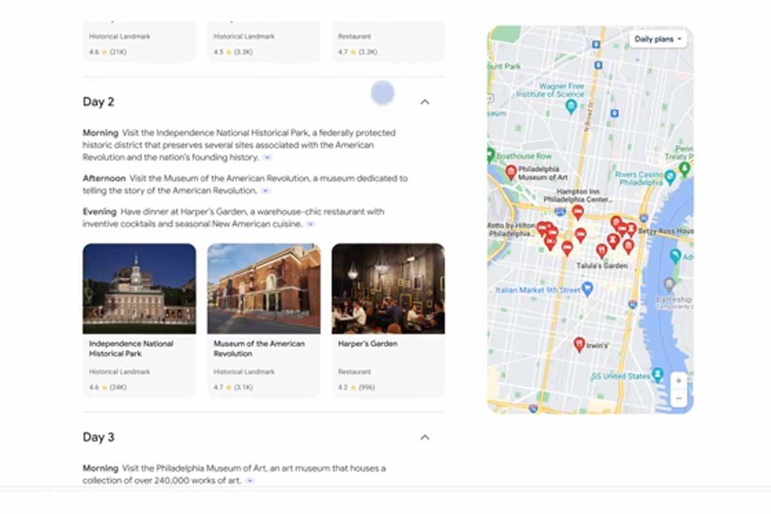Expand details arrow after Afternoon museum description
This screenshot has height=514, width=771.
[x=265, y=191]
